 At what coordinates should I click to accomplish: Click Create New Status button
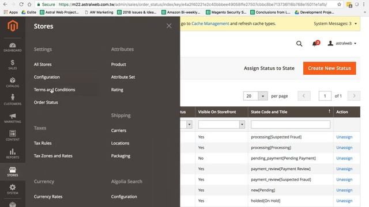point(329,68)
